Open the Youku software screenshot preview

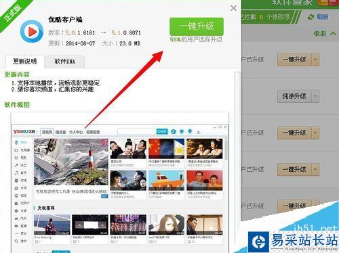(x=120, y=183)
